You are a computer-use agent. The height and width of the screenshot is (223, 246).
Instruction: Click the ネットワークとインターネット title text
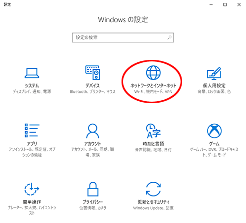154,85
